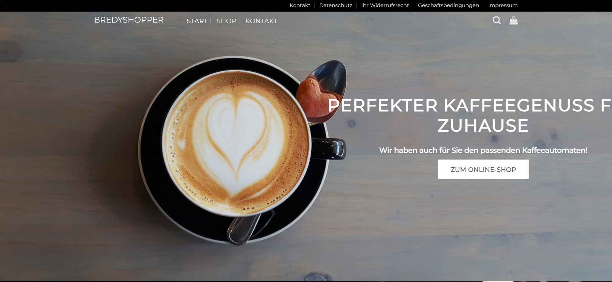View Ihr Widerrufsrecht page
Viewport: 612px width, 282px height.
385,5
